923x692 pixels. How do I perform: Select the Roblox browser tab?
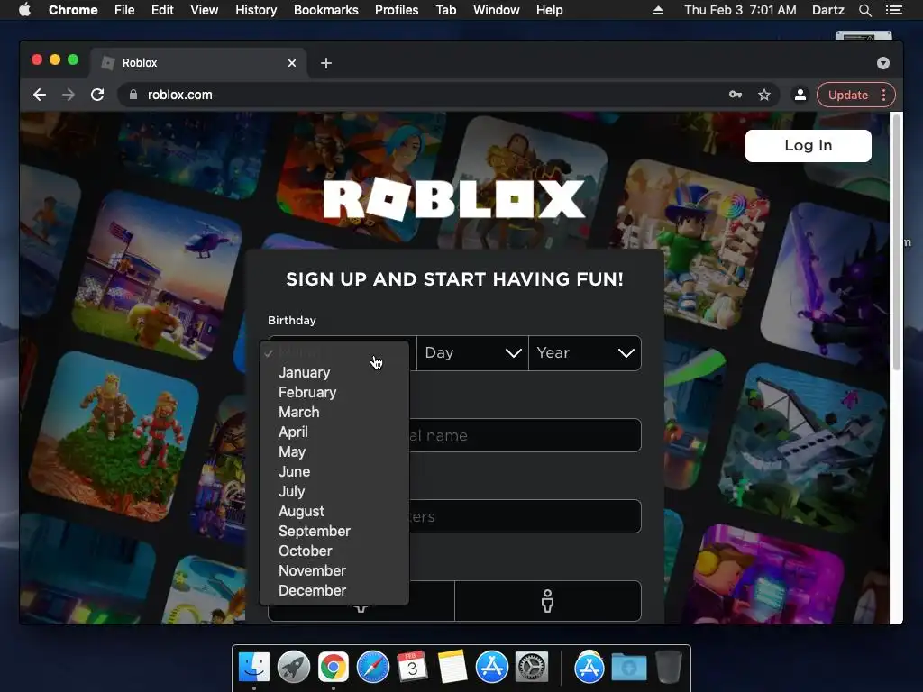point(198,63)
